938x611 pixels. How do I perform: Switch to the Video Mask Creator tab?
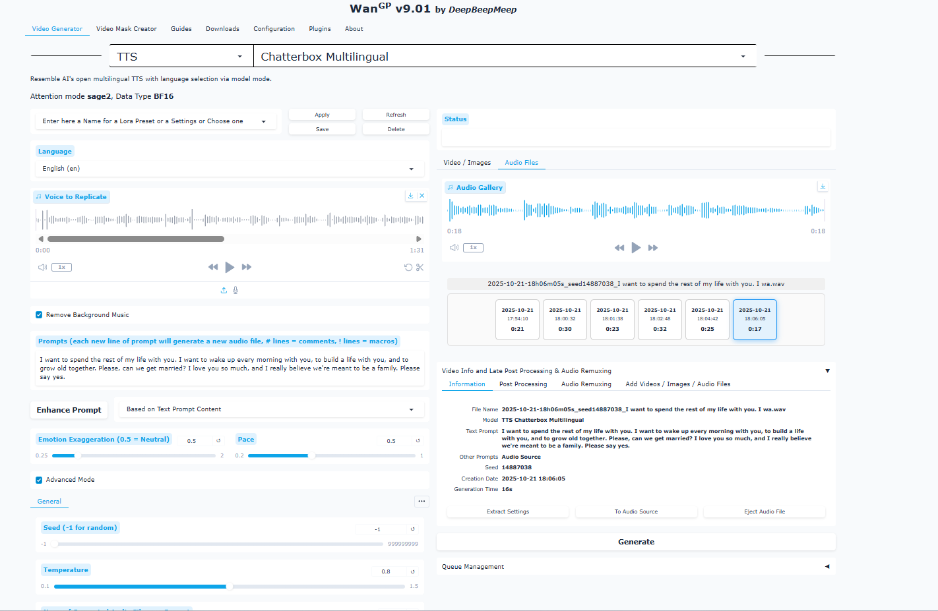(127, 29)
